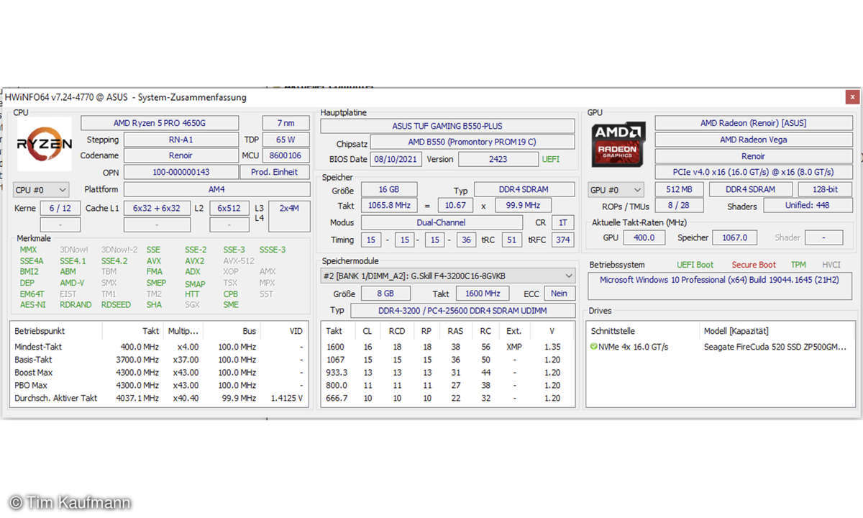Click the Renoir codename value in CPU panel
Screen dimensions: 863x518
tap(181, 155)
